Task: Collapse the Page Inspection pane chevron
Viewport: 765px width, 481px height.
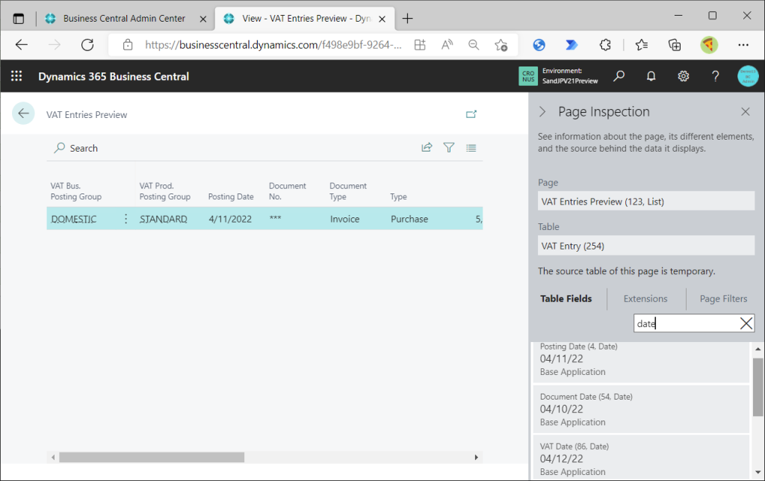Action: tap(543, 112)
